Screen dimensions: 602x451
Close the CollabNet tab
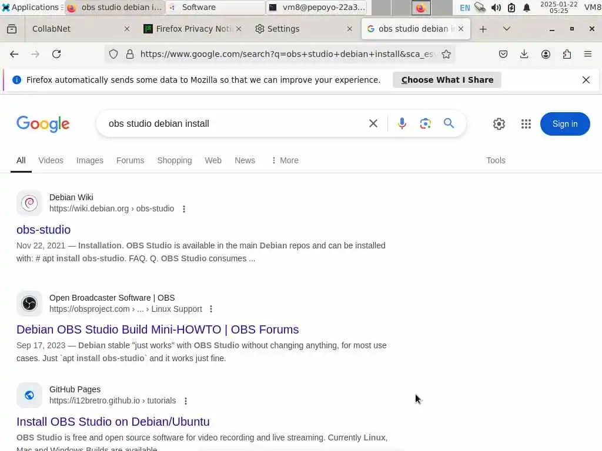[x=127, y=29]
